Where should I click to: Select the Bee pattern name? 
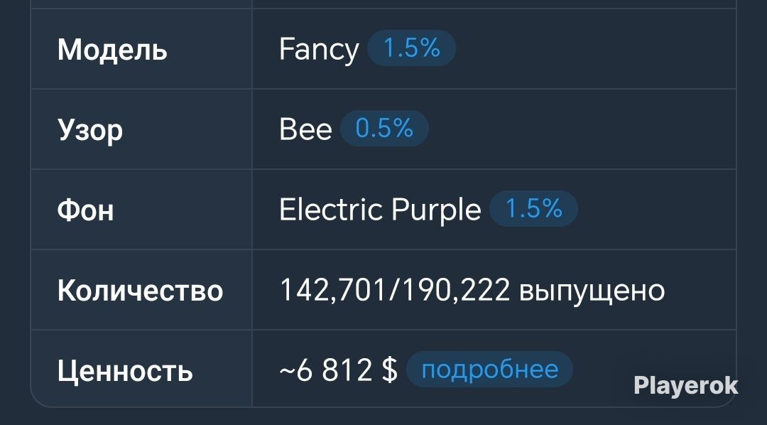tap(305, 129)
